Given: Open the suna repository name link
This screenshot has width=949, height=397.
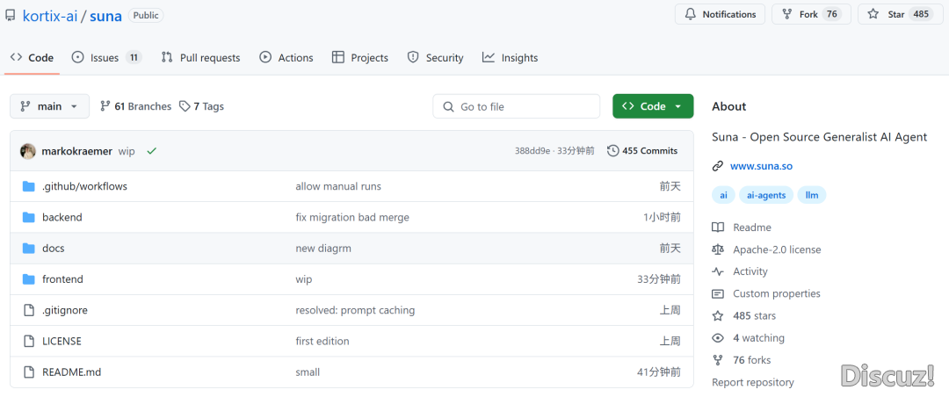Looking at the screenshot, I should [106, 16].
